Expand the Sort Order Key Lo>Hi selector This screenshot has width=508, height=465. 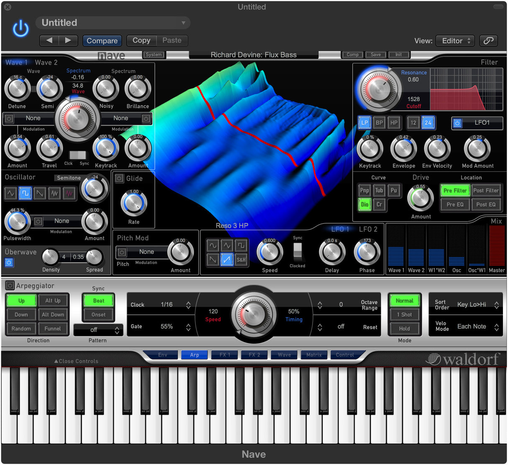(496, 305)
